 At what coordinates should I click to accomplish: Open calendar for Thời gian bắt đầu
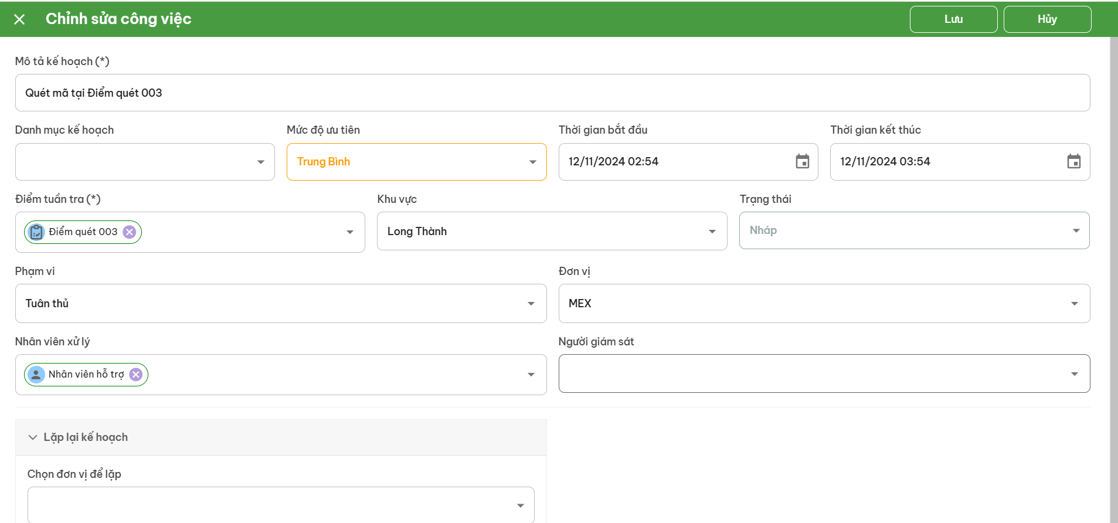802,161
